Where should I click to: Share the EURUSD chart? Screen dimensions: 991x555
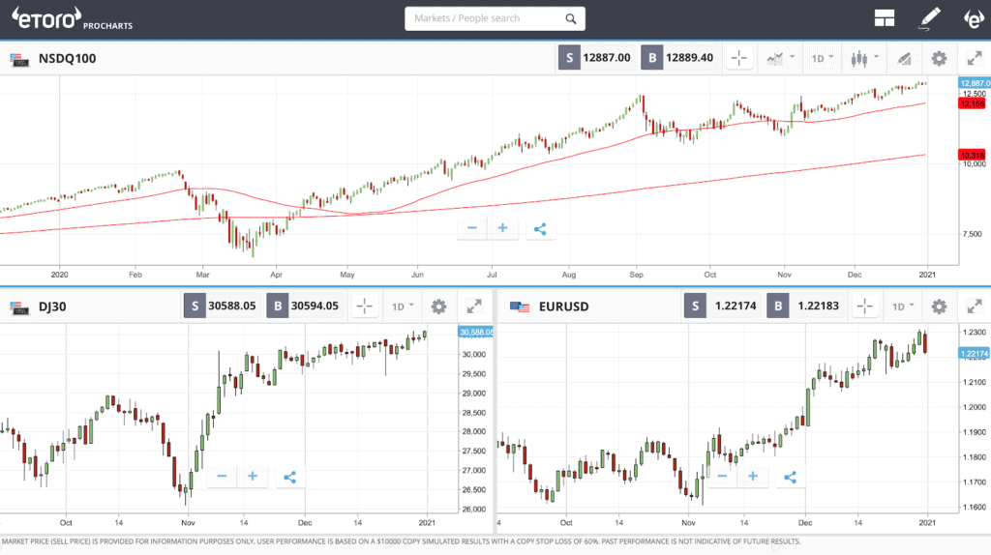791,477
